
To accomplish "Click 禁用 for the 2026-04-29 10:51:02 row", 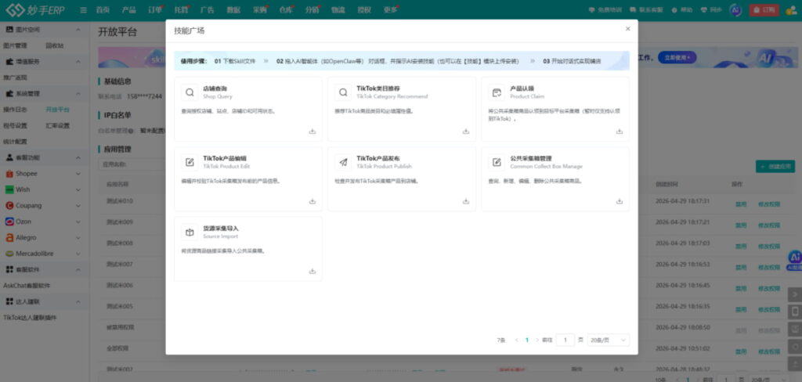I will pos(741,351).
